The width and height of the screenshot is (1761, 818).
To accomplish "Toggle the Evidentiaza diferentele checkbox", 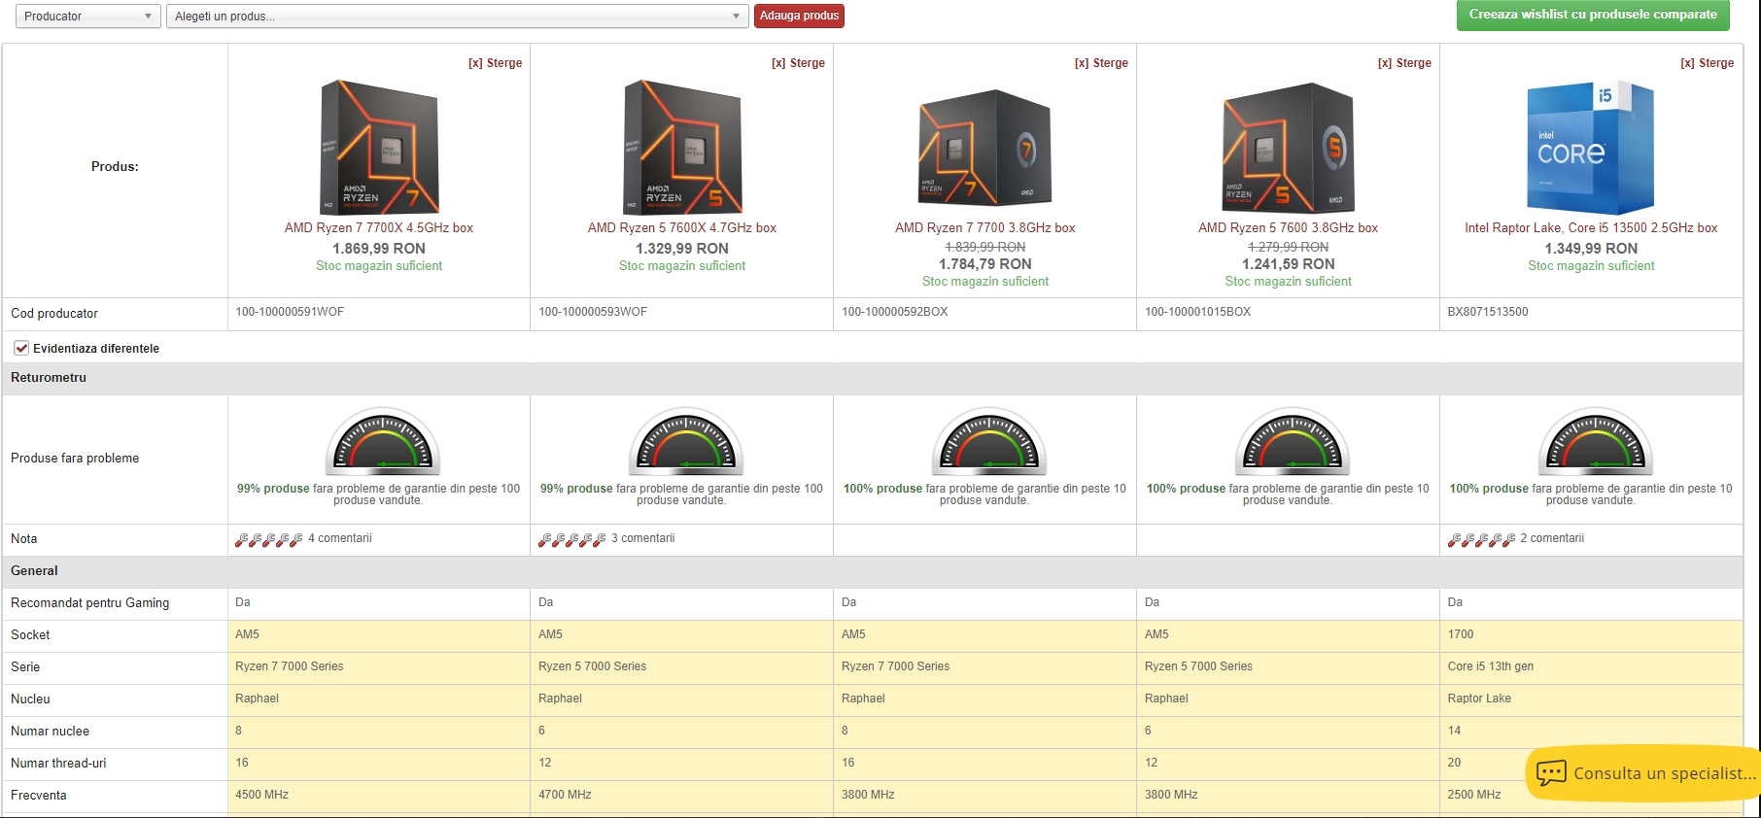I will 21,348.
